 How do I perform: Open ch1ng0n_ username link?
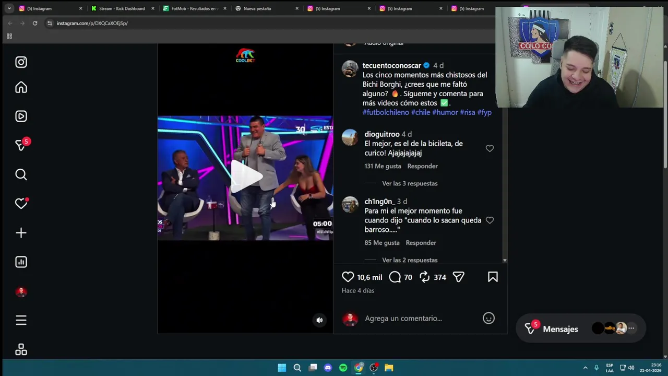point(379,202)
